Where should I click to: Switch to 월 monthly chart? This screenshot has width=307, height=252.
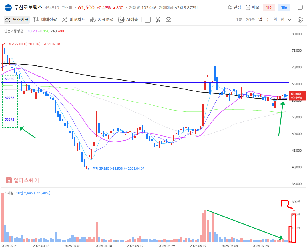coord(275,19)
